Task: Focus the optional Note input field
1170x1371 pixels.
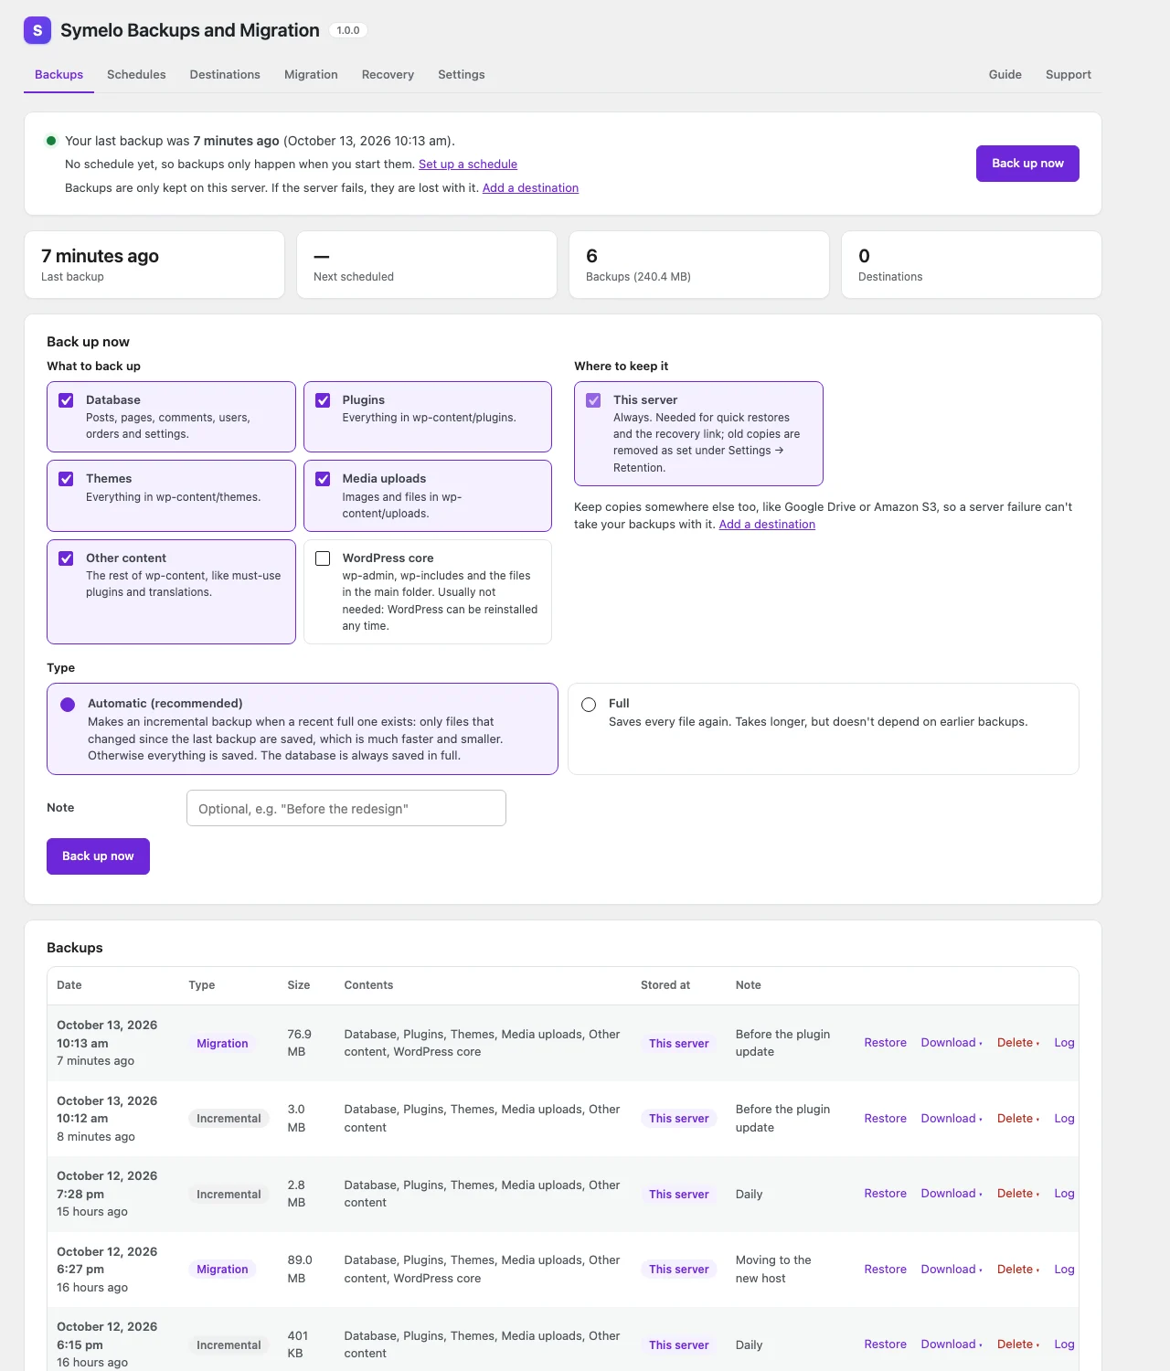Action: click(346, 808)
